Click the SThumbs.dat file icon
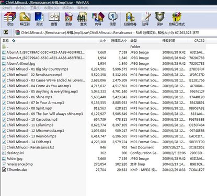Screen dimensions: 217x196 pos(4,170)
